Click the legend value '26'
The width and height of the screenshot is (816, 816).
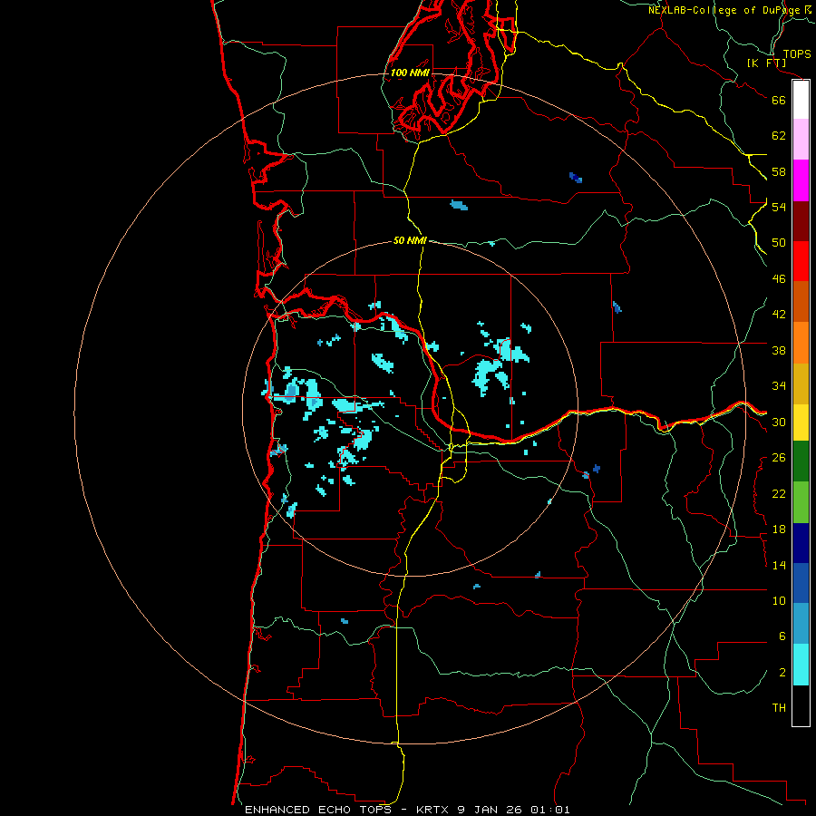point(779,458)
